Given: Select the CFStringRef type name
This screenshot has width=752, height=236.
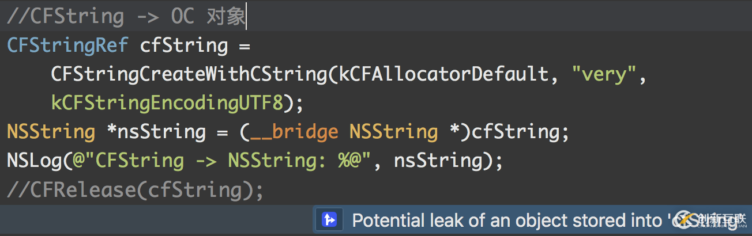Looking at the screenshot, I should click(67, 45).
